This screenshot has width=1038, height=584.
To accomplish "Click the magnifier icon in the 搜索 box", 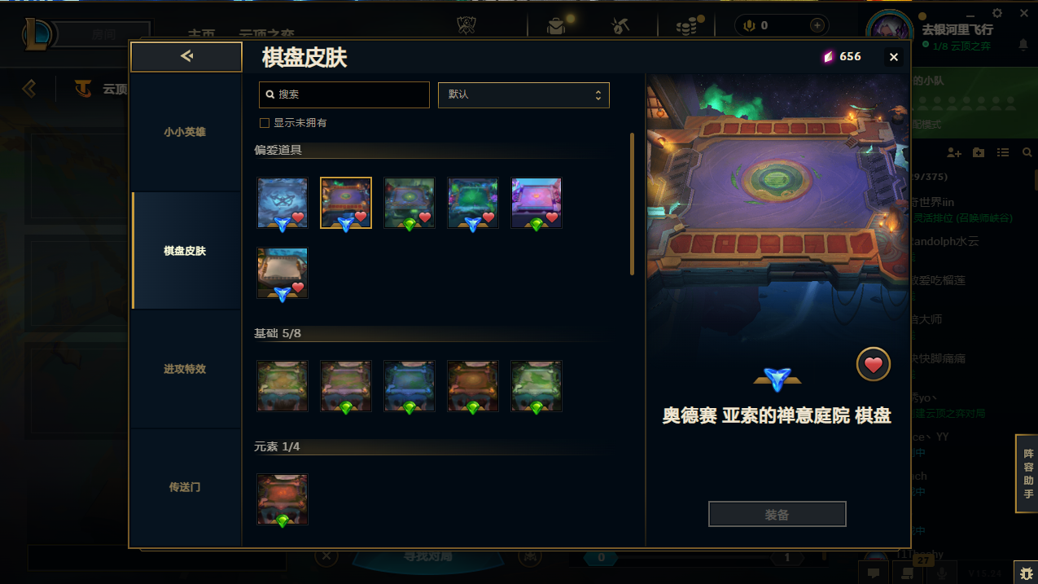I will tap(270, 94).
